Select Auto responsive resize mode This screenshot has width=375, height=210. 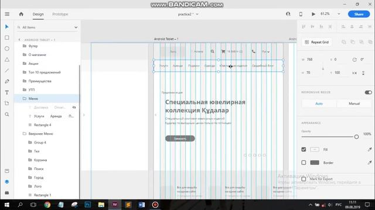click(319, 104)
